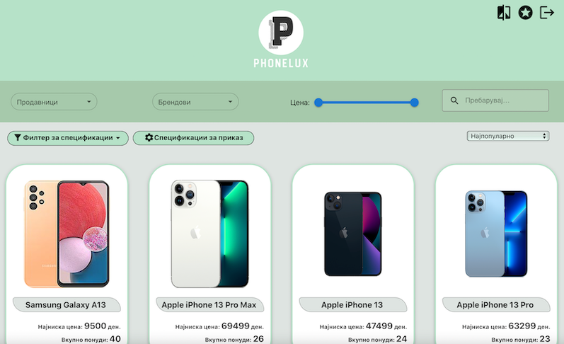This screenshot has height=344, width=564.
Task: Open the Apple iPhone 13 Pro Max image
Action: pos(209,234)
